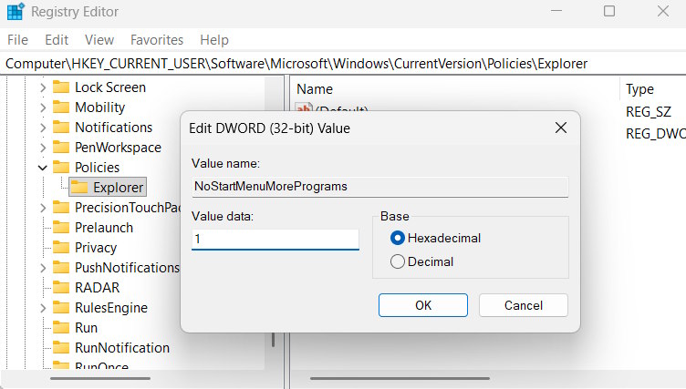Open the Help menu
This screenshot has width=686, height=389.
214,40
